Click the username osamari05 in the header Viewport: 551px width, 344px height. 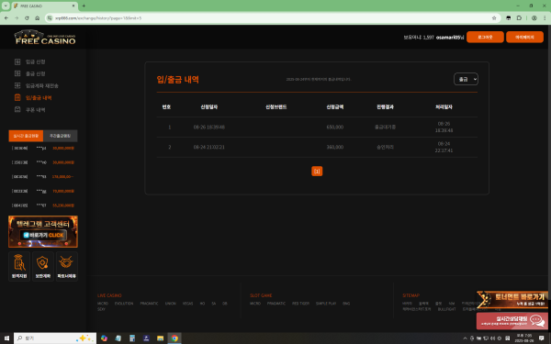[x=448, y=38]
